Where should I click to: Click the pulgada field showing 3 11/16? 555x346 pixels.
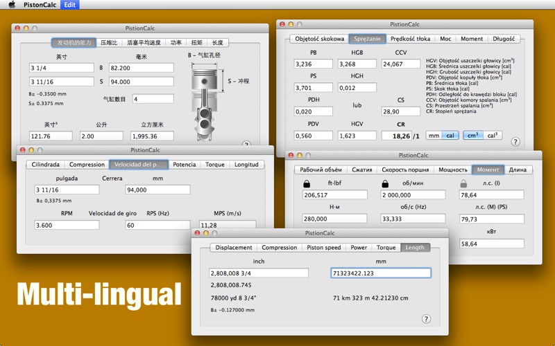pyautogui.click(x=67, y=190)
